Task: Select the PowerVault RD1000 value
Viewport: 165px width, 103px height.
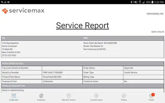Action: click(52, 77)
